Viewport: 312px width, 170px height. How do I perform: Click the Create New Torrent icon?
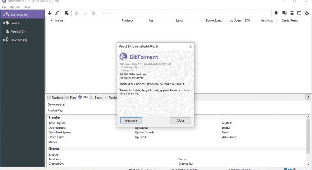(67, 14)
